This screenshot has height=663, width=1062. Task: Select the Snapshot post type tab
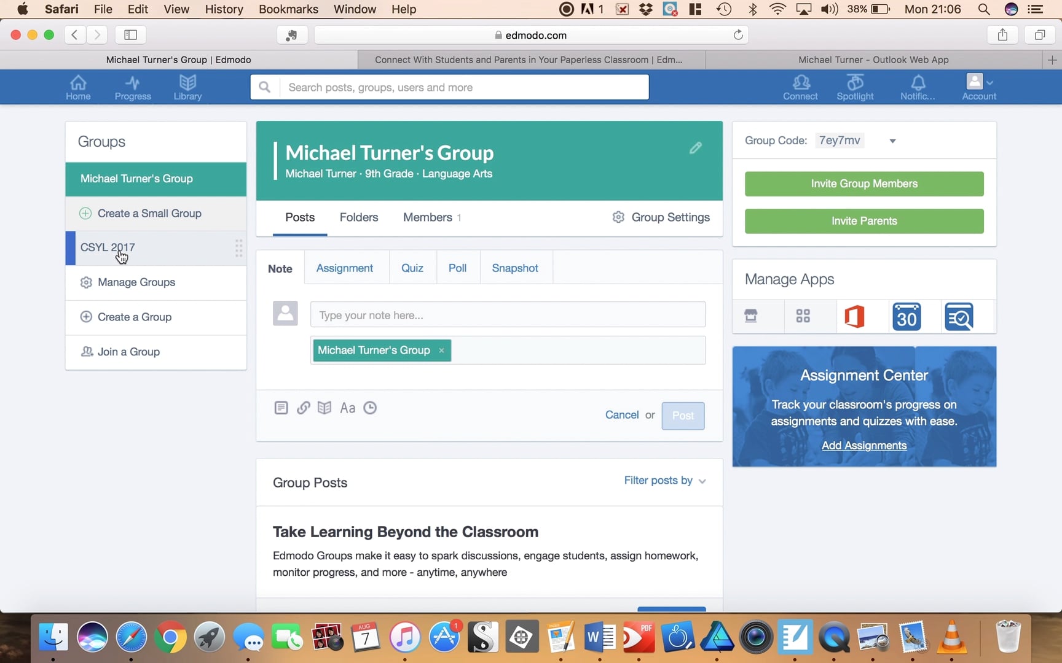click(515, 268)
